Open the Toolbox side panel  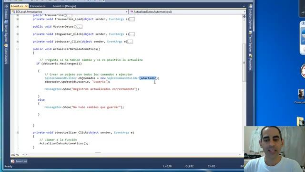pyautogui.click(x=6, y=12)
